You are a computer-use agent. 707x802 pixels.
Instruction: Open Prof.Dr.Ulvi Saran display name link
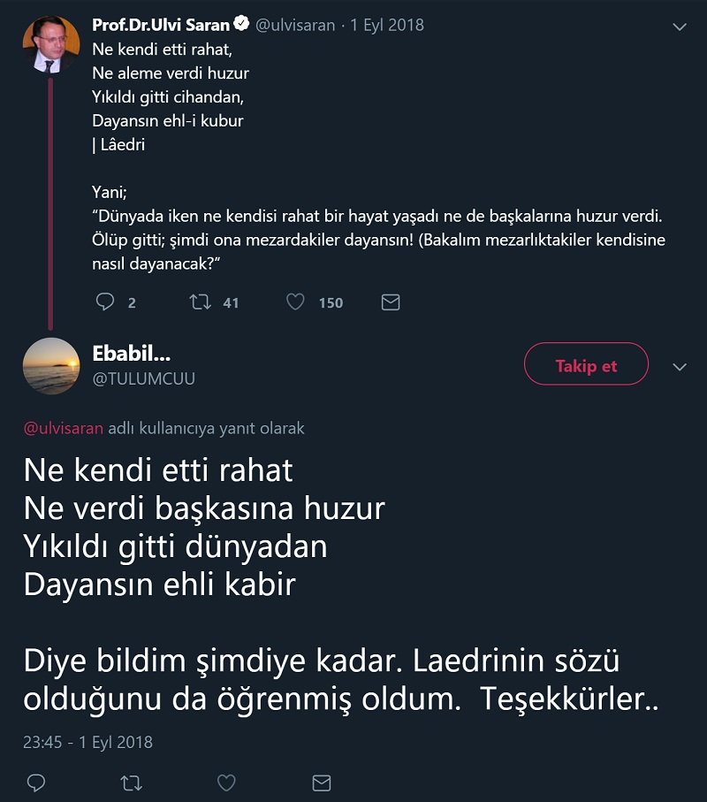(x=162, y=25)
